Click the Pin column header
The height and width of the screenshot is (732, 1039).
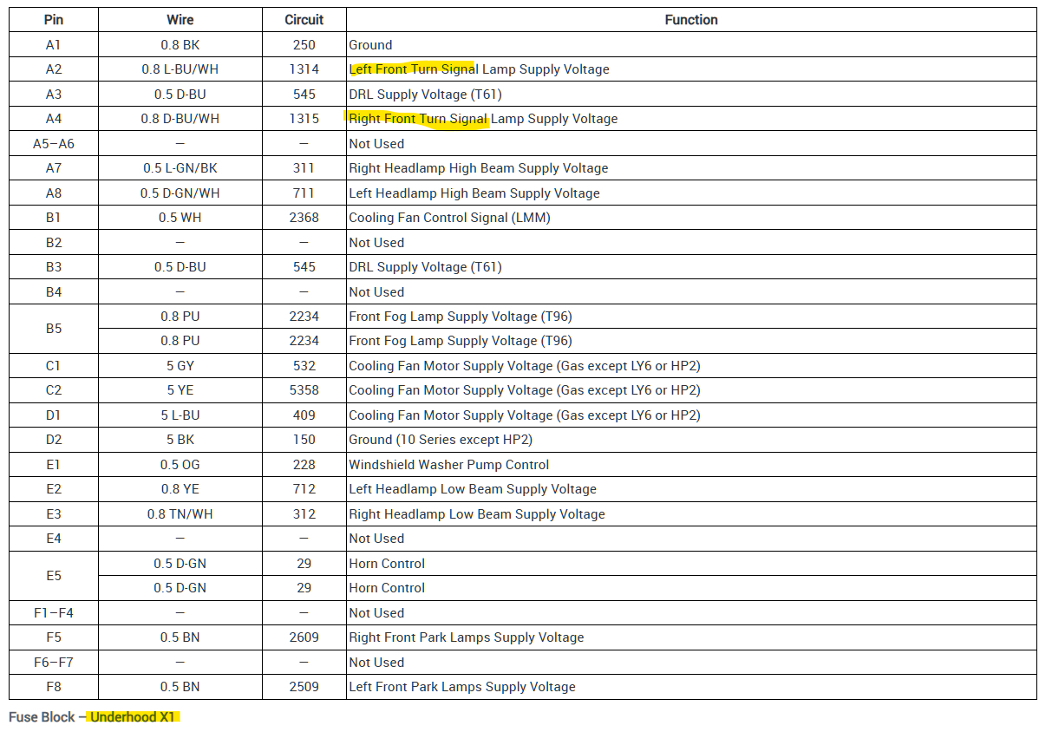click(x=54, y=20)
